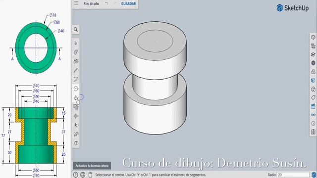Select the bottom tool in the left toolbar

coord(76,143)
